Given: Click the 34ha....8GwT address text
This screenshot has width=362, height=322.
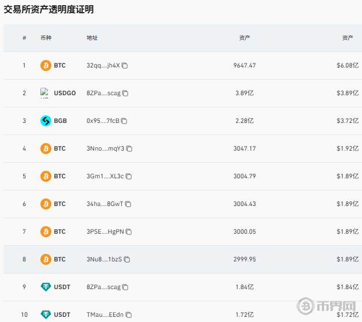Looking at the screenshot, I should pos(105,204).
